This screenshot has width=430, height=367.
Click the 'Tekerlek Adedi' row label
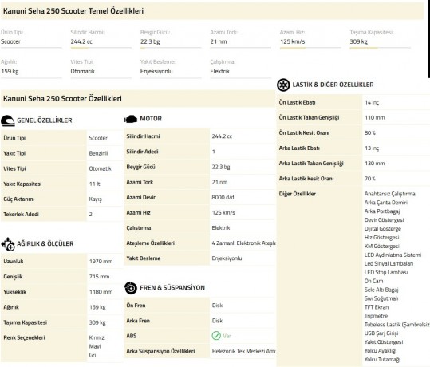pos(21,215)
